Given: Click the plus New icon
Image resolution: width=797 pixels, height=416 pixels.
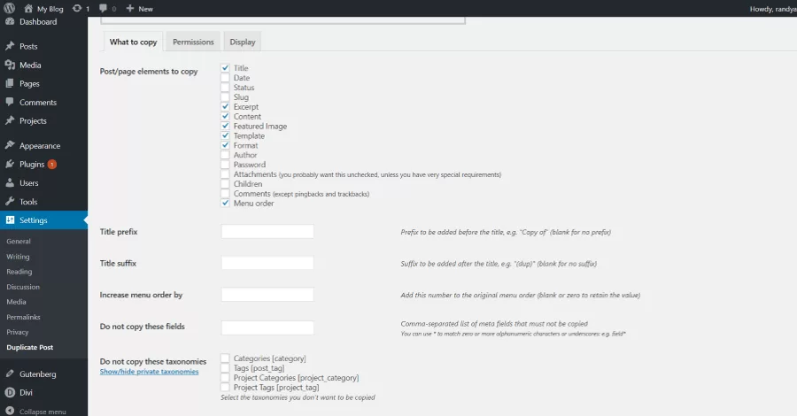Looking at the screenshot, I should point(130,8).
